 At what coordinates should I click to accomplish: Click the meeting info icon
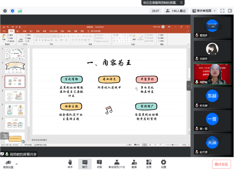[x=5, y=11]
